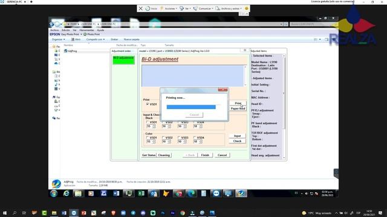Open Microsoft Edge on the remote taskbar

(191, 193)
